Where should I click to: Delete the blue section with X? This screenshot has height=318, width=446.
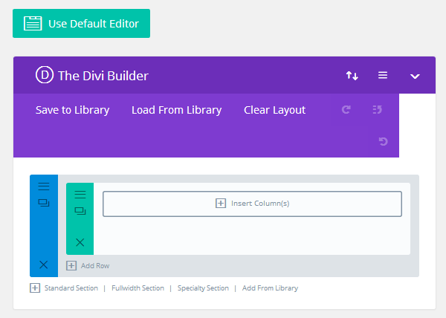[x=44, y=265]
